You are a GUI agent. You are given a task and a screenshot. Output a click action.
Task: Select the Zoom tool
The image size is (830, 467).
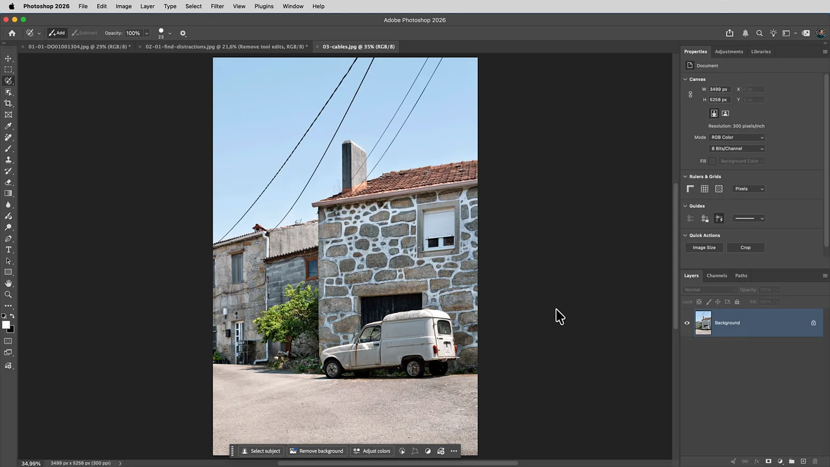(8, 294)
